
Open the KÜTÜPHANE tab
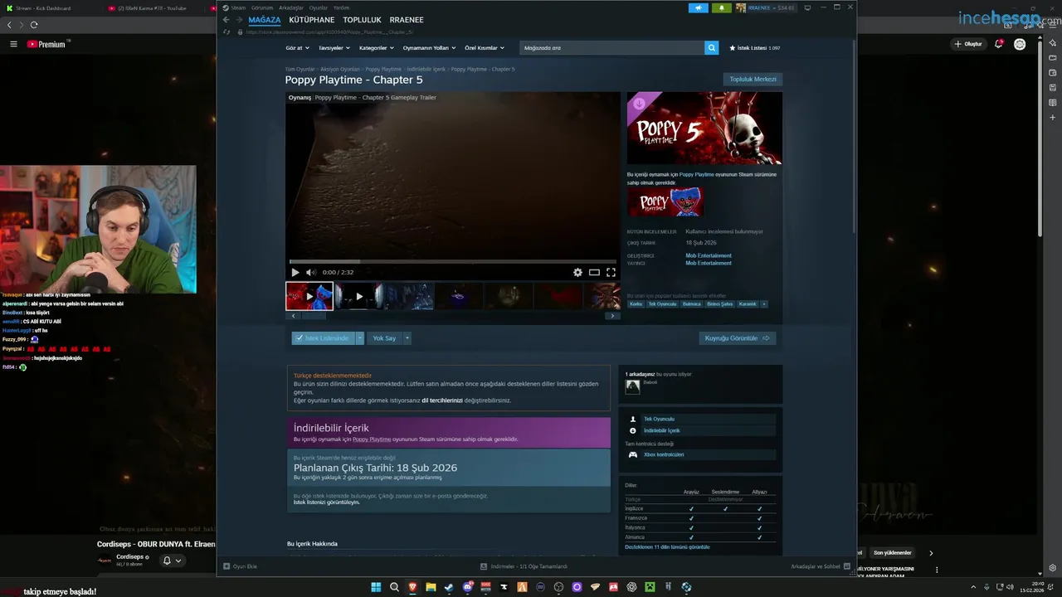312,20
